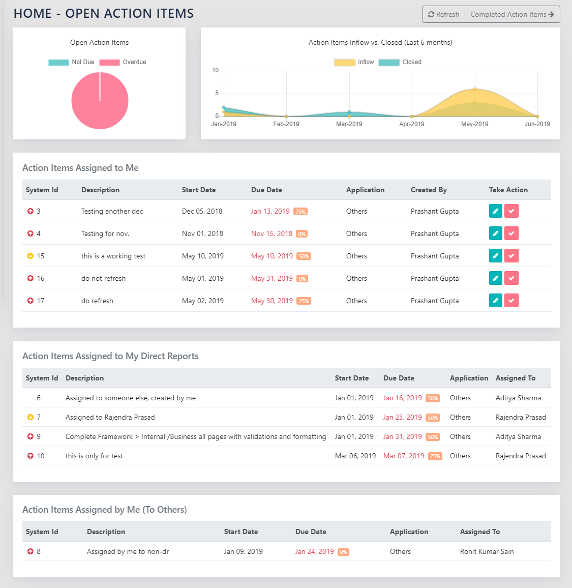Toggle the Closed series legend swatch
This screenshot has width=572, height=588.
(x=389, y=62)
